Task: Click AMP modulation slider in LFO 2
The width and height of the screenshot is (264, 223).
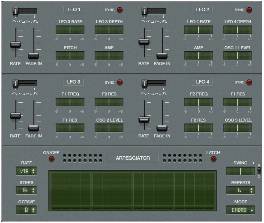Action: coord(199,56)
